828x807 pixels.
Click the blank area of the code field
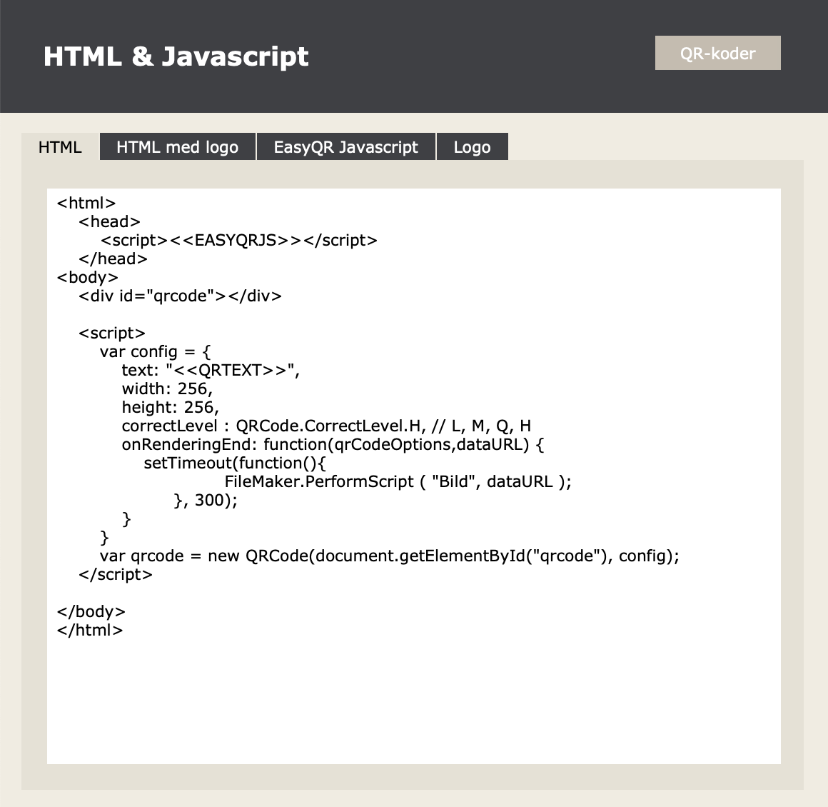point(413,703)
